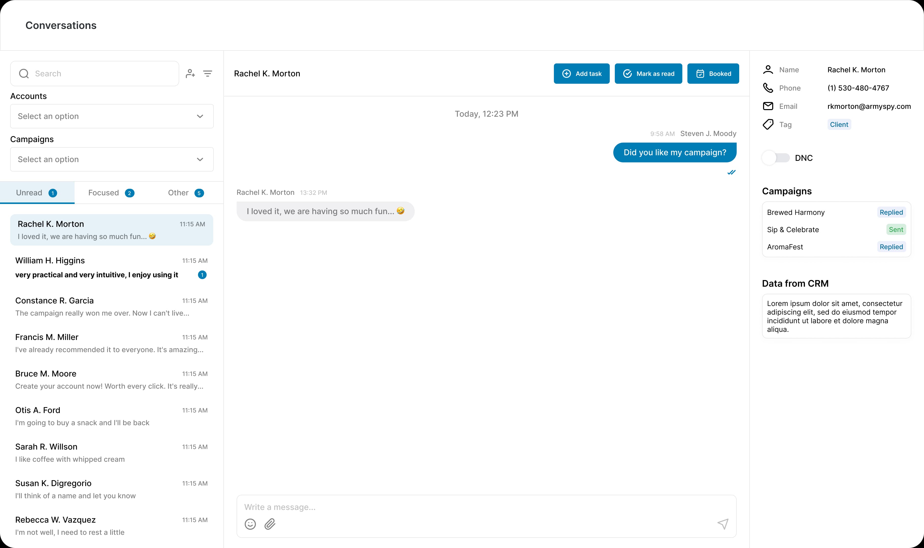This screenshot has width=924, height=548.
Task: Click the 'Did you like my campaign?' bubble
Action: [675, 152]
